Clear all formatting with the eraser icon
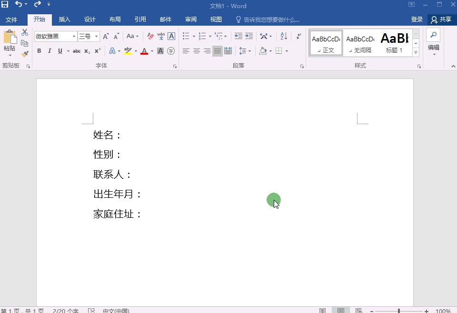 [x=150, y=36]
